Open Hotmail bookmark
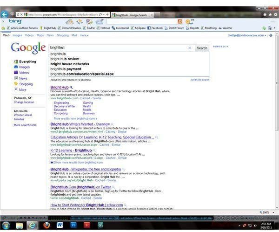This screenshot has height=232, width=279. coord(103,28)
